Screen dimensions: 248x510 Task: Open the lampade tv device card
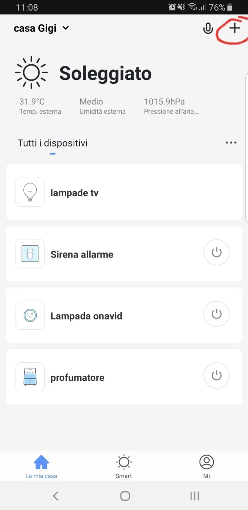[x=116, y=192]
